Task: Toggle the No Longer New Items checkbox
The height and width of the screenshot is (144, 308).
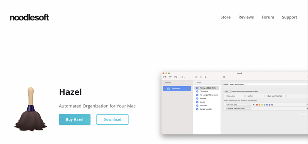Action: pyautogui.click(x=198, y=95)
